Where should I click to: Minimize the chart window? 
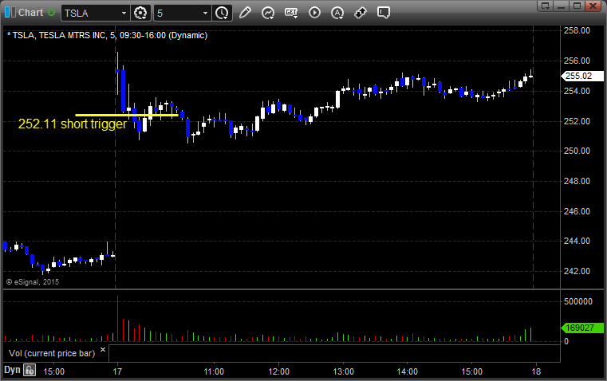click(562, 6)
